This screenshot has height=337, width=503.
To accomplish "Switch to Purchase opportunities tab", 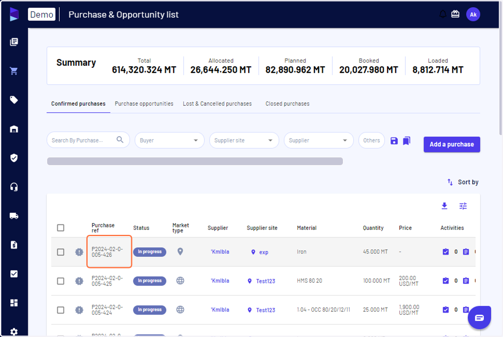I will point(144,104).
